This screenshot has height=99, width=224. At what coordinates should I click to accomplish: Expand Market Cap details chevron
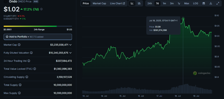coord(70,45)
